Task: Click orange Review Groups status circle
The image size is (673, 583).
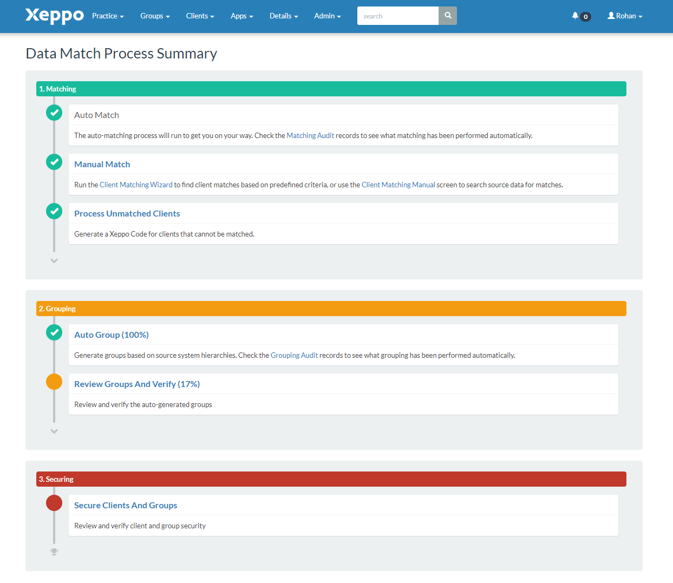Action: click(54, 382)
